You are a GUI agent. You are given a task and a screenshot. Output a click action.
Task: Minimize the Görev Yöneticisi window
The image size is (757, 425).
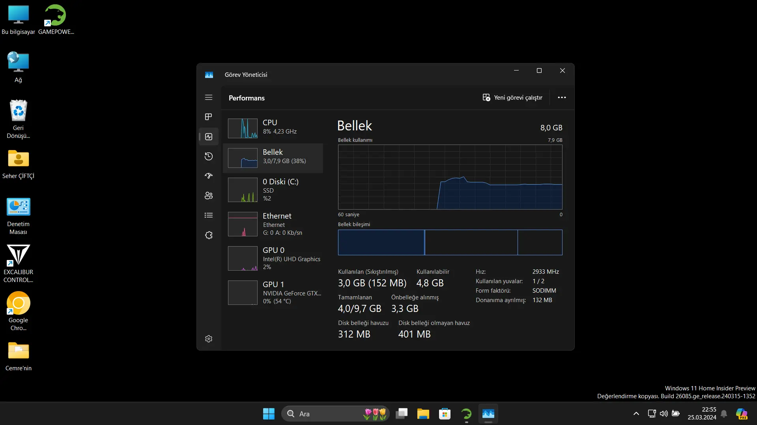(x=516, y=71)
